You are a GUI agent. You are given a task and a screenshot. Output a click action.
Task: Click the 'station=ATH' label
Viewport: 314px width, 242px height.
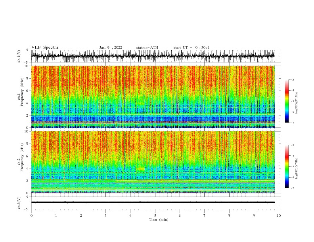click(x=147, y=47)
